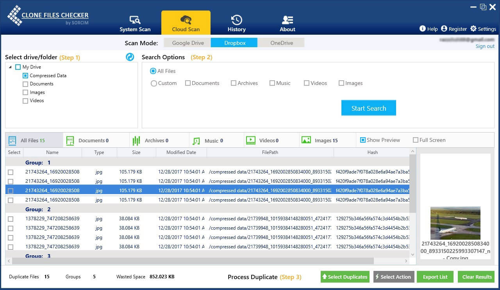Click the Type column header
This screenshot has width=500, height=290.
pyautogui.click(x=99, y=152)
